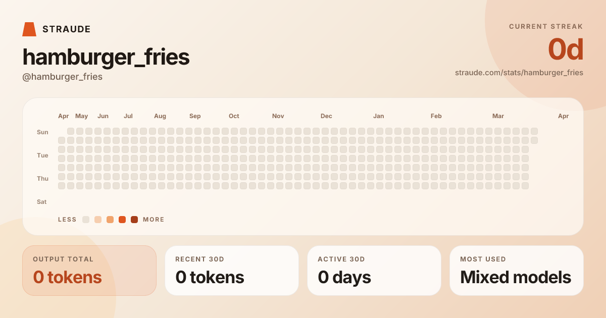Click the Thu weekday row label
Image resolution: width=606 pixels, height=318 pixels.
point(42,179)
